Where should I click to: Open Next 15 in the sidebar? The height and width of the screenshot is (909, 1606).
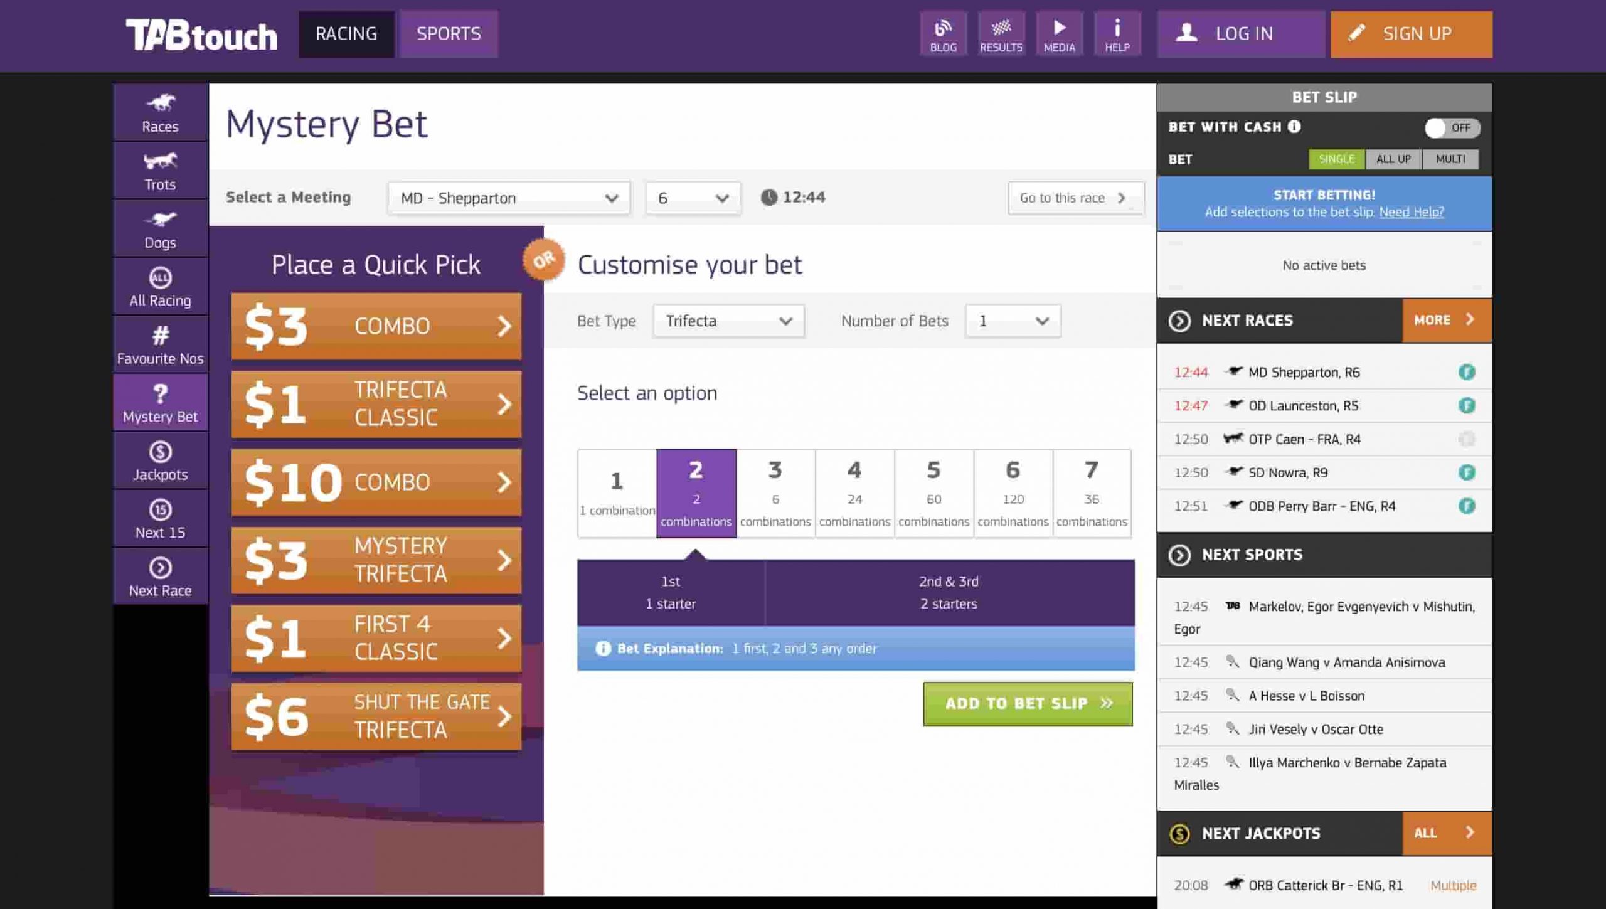coord(160,519)
